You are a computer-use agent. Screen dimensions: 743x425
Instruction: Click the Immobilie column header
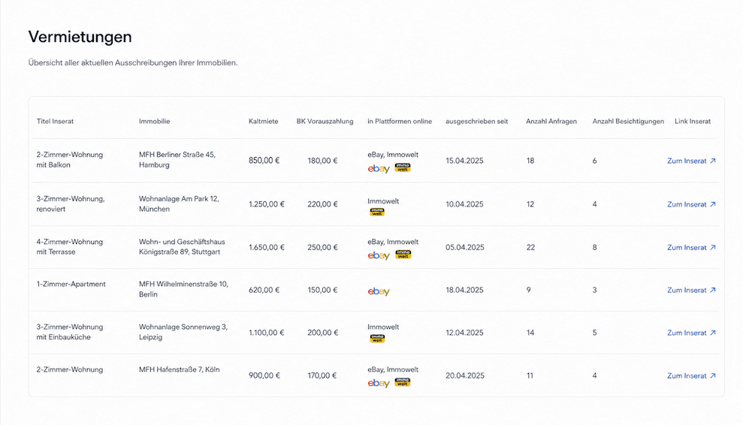point(155,122)
